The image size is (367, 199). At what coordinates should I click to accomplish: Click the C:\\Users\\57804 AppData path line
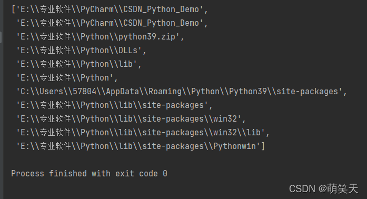click(x=181, y=92)
